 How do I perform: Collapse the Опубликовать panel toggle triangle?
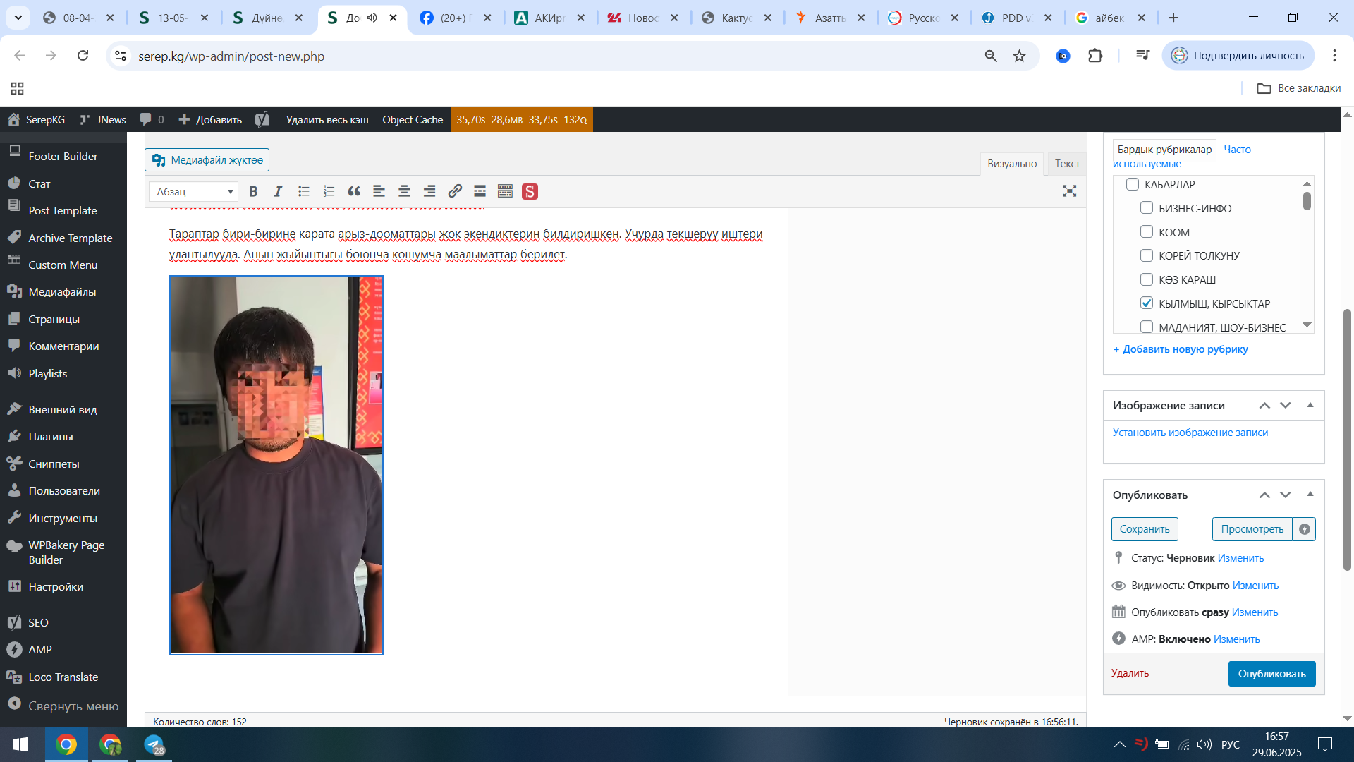[1310, 495]
